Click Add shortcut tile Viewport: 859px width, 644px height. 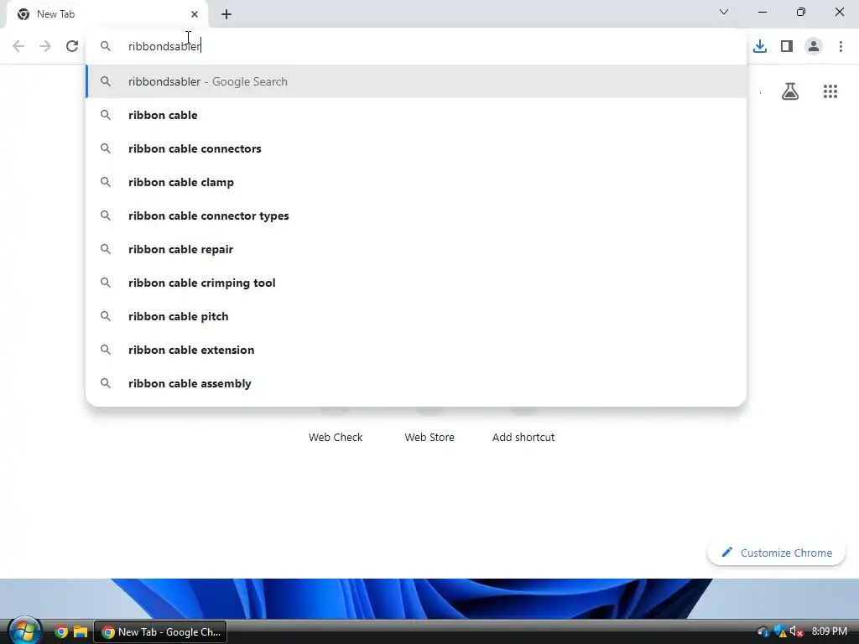click(x=523, y=437)
